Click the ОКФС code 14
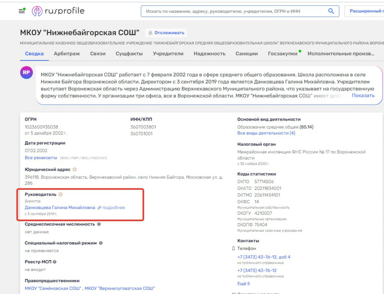 coord(257,202)
